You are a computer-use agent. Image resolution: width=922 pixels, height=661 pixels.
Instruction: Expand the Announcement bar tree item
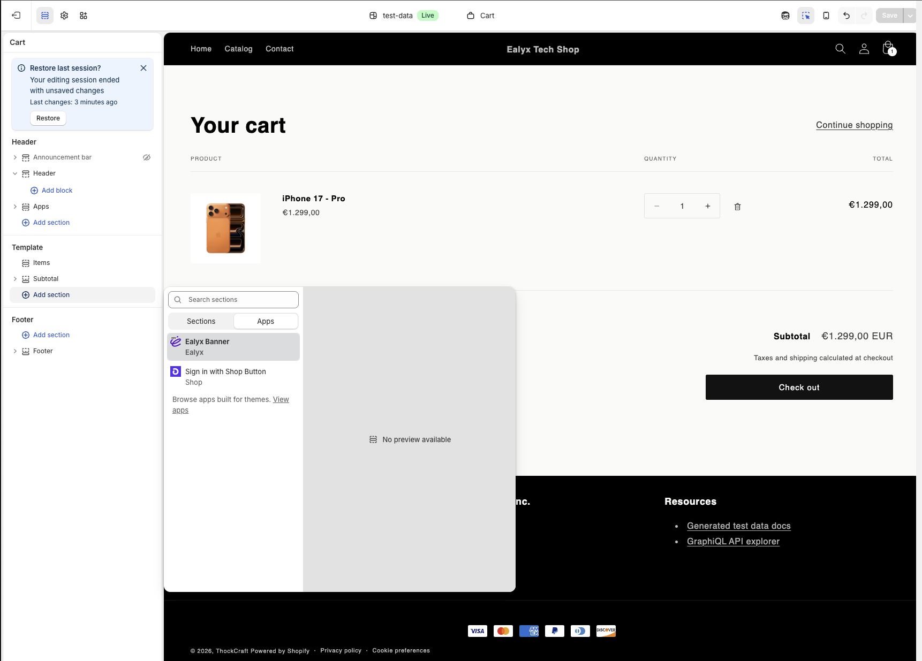pyautogui.click(x=15, y=157)
